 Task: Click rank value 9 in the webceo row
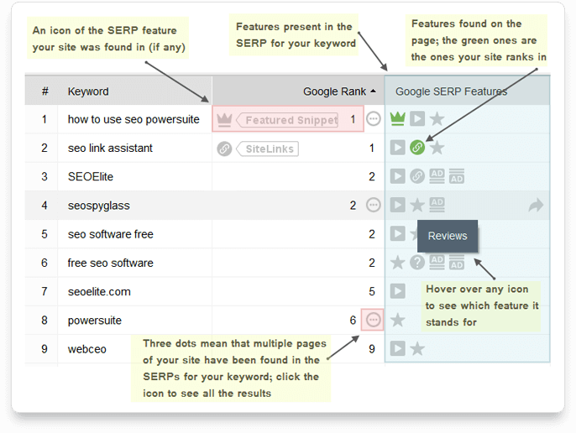point(372,349)
